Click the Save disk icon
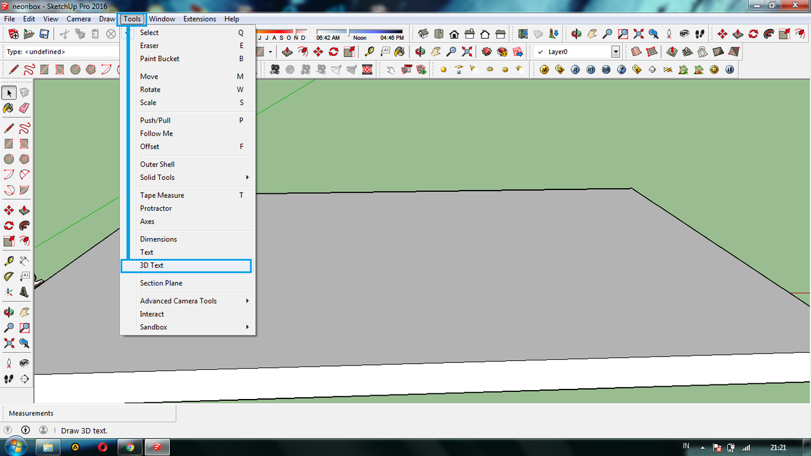Image resolution: width=811 pixels, height=456 pixels. 44,34
